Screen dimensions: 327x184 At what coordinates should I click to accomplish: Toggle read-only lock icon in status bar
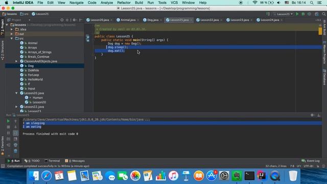[318, 166]
